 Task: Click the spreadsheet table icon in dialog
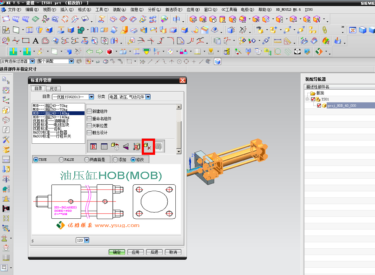coord(104,147)
